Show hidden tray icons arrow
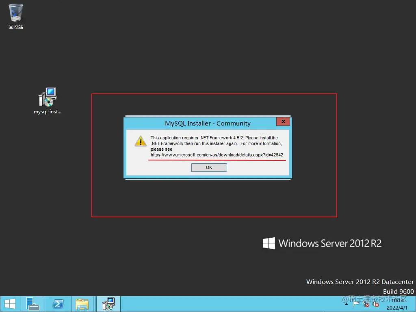The height and width of the screenshot is (312, 416). point(346,304)
